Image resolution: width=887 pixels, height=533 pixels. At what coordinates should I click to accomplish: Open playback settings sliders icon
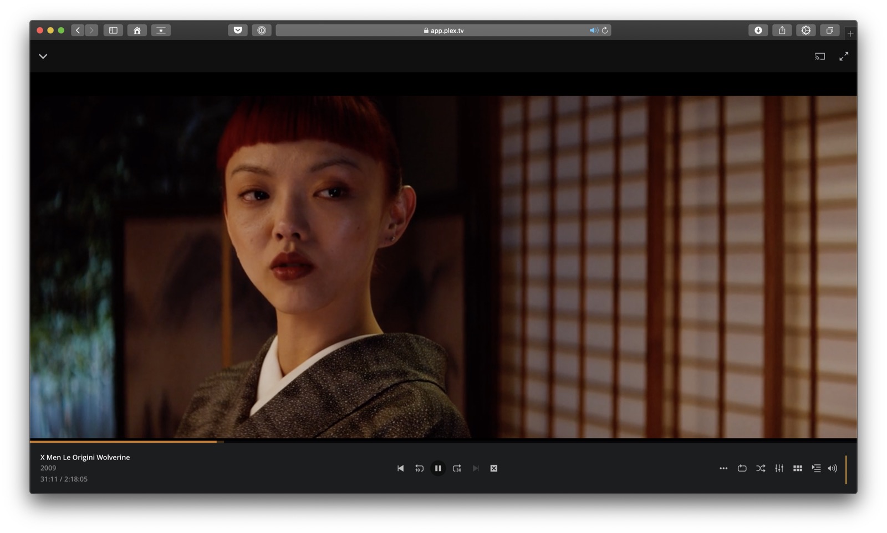[x=779, y=468]
